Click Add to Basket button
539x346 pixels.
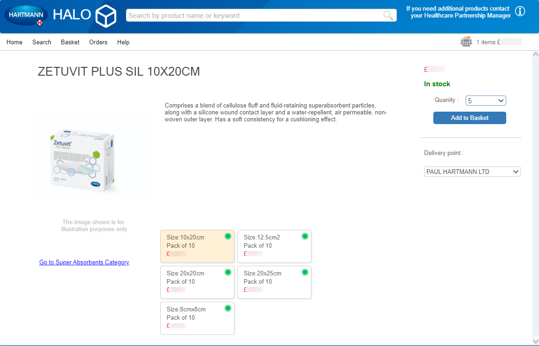(x=470, y=118)
